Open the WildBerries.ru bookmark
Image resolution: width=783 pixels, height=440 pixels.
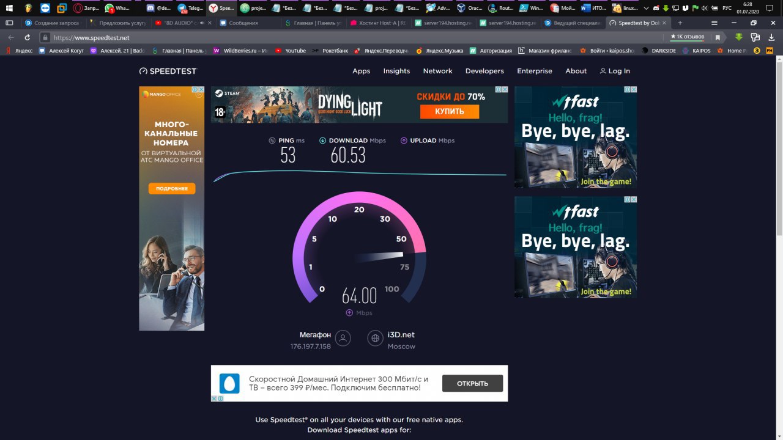pyautogui.click(x=240, y=51)
